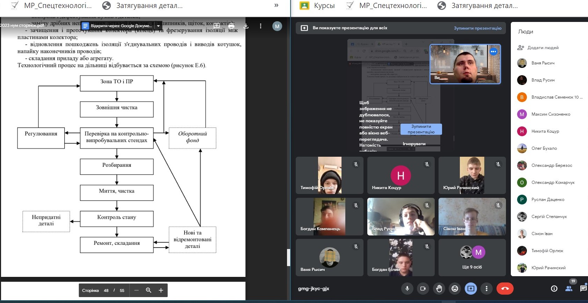The width and height of the screenshot is (588, 303).
Task: Zoom in with the plus button
Action: (161, 290)
